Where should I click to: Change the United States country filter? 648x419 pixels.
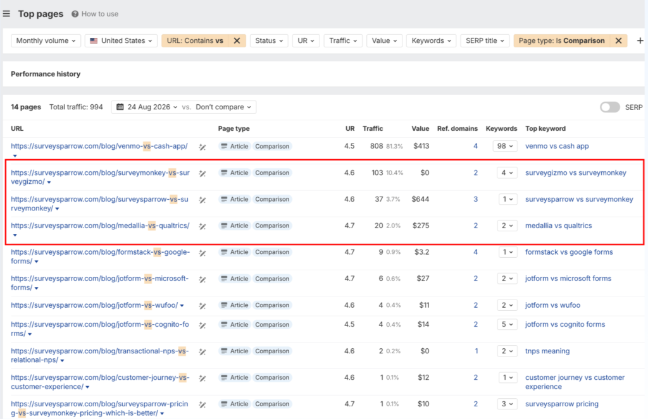(x=121, y=40)
